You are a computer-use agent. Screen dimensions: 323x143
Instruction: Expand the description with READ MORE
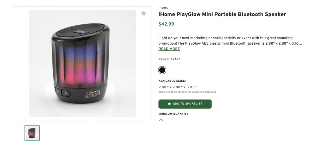169,49
